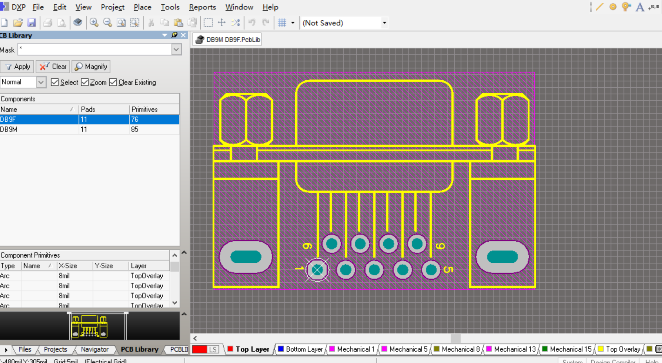Toggle the Select checkbox
Viewport: 662px width, 363px height.
coord(54,82)
